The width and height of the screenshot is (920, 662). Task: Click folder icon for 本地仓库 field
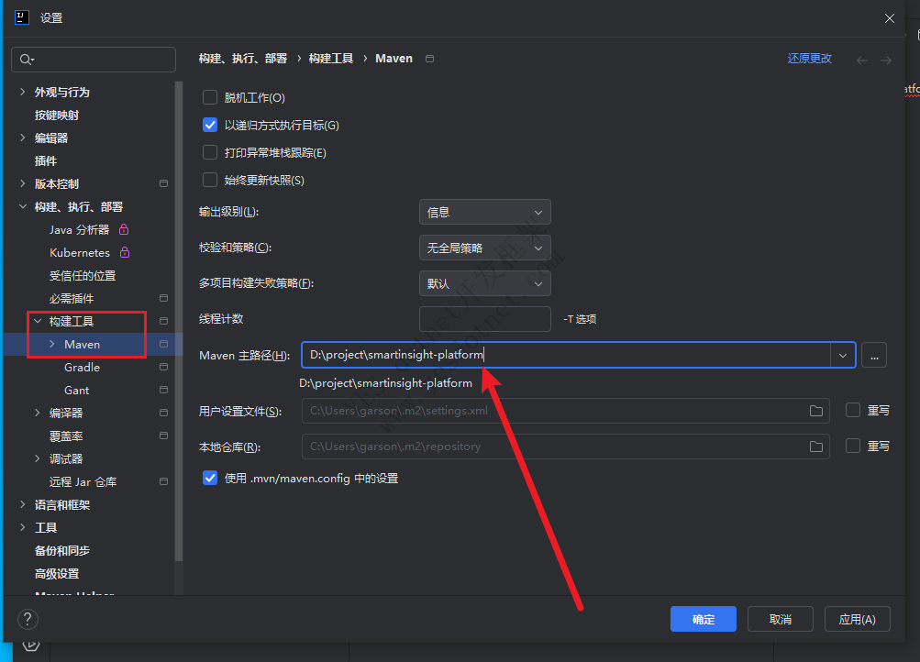point(815,447)
